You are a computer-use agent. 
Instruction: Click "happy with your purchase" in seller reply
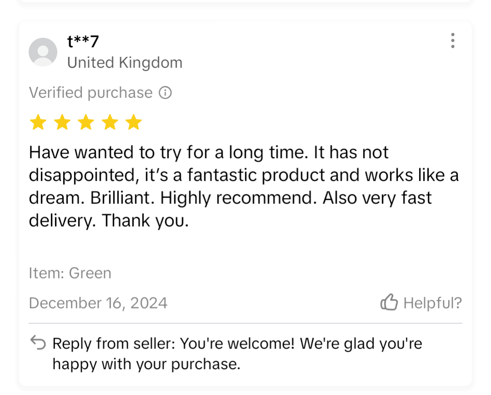146,364
